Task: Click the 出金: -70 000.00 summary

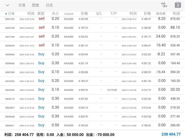Action: (x=100, y=135)
